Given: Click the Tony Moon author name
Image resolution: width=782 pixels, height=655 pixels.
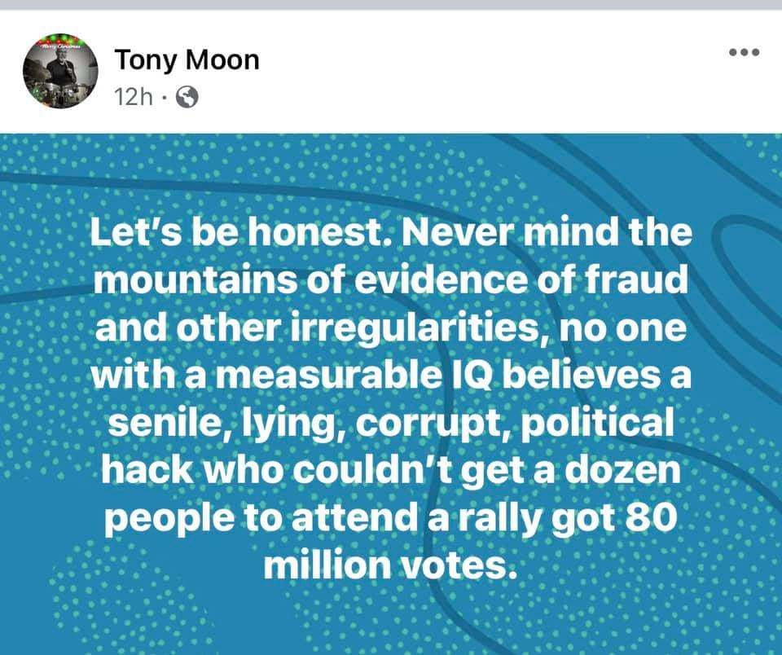Looking at the screenshot, I should click(187, 59).
